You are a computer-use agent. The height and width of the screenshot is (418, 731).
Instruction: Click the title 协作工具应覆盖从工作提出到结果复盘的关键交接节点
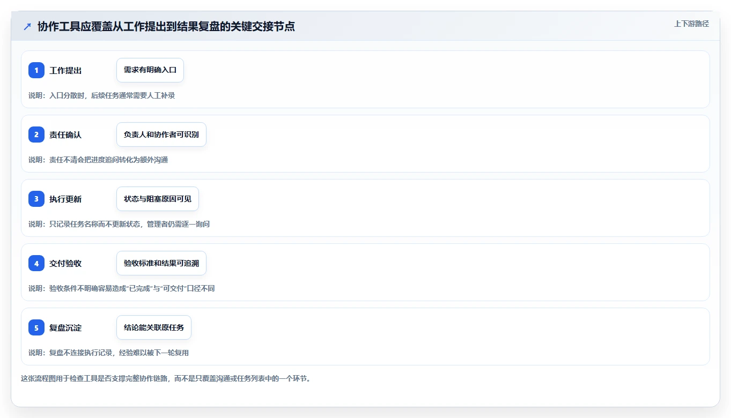click(x=166, y=26)
